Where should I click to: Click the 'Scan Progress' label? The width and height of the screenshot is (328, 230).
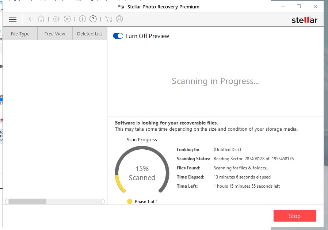point(142,140)
